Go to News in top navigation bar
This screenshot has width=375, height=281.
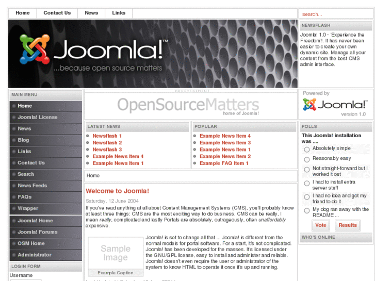click(x=91, y=13)
